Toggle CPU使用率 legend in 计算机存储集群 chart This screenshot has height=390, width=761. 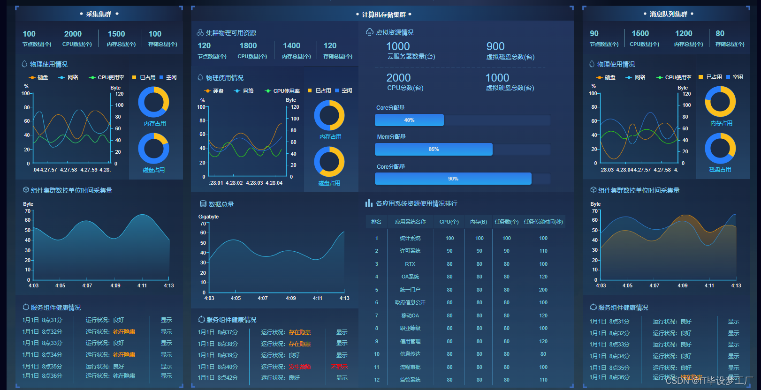282,91
